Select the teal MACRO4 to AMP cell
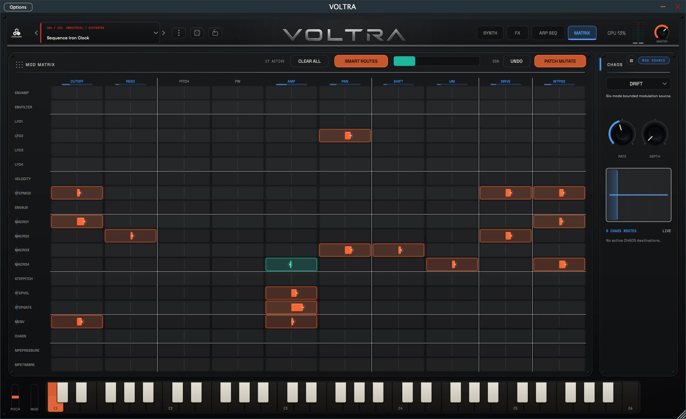 click(291, 264)
